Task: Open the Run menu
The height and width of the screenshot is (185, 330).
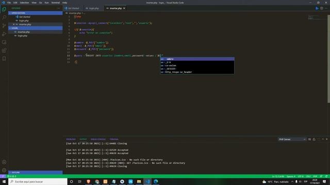Action: click(x=47, y=3)
